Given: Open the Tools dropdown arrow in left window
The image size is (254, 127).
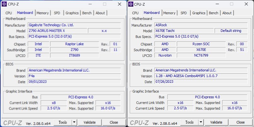Looking at the screenshot, I should coord(74,122).
